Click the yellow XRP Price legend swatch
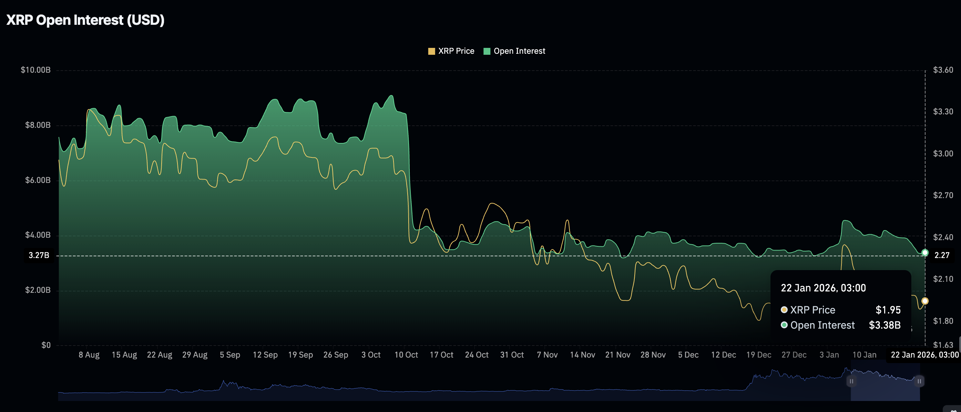Image resolution: width=961 pixels, height=412 pixels. (431, 51)
